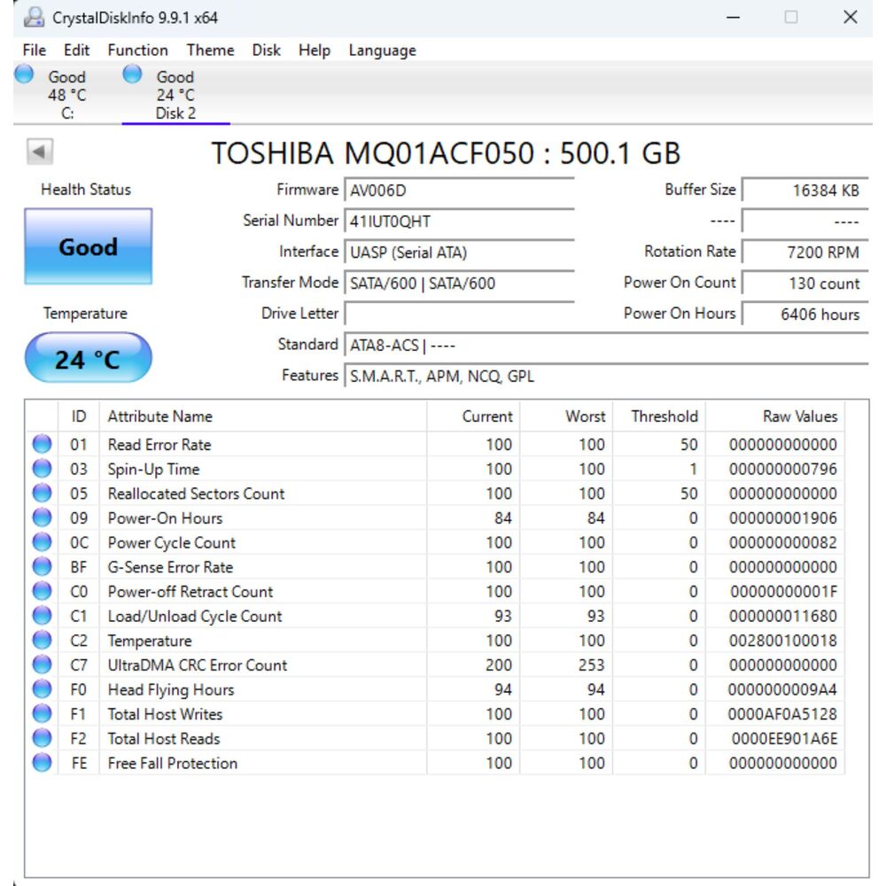Click the Features field S.M.A.R.T., APM, NCQ, GPL
This screenshot has height=886, width=886.
click(x=606, y=376)
